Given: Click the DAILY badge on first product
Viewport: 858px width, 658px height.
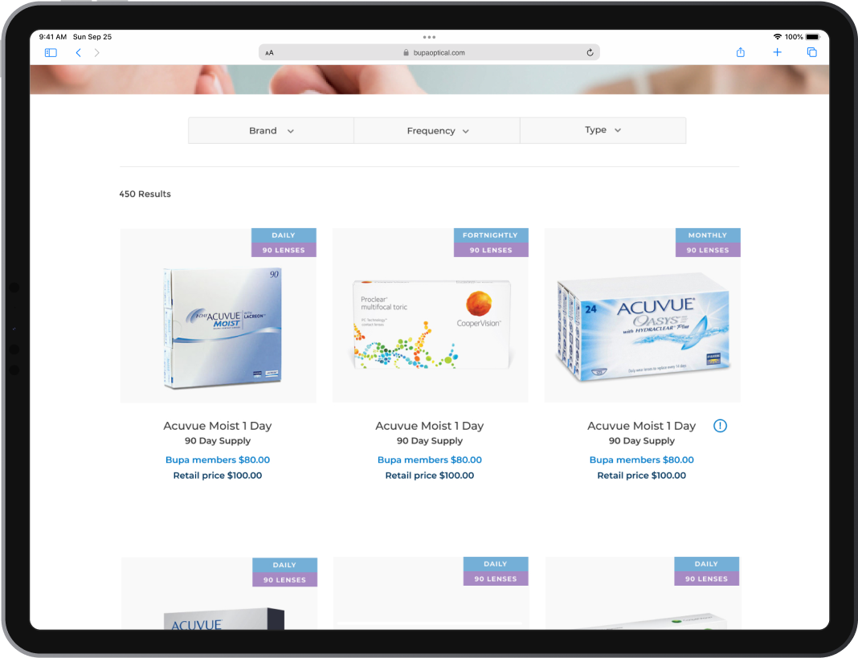Looking at the screenshot, I should [x=284, y=235].
